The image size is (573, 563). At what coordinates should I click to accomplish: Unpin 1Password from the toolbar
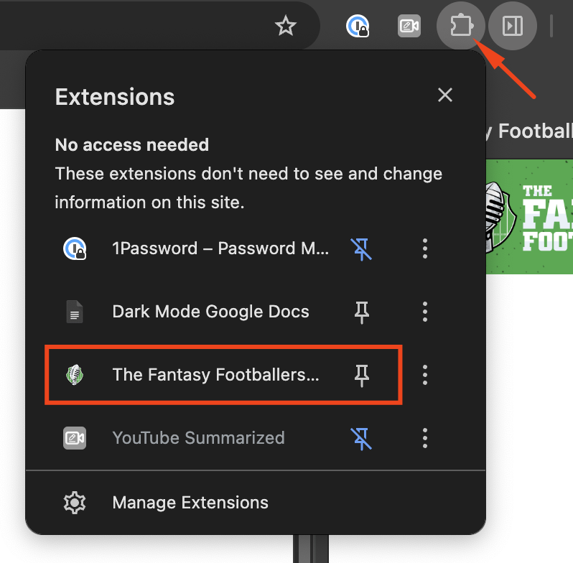361,249
